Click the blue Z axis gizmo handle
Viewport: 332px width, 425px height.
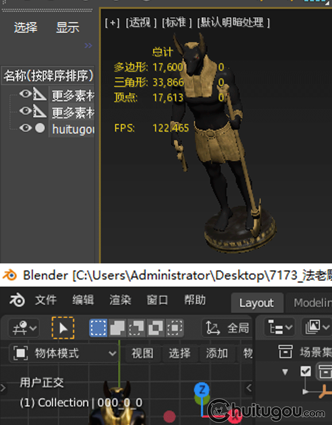tap(202, 390)
